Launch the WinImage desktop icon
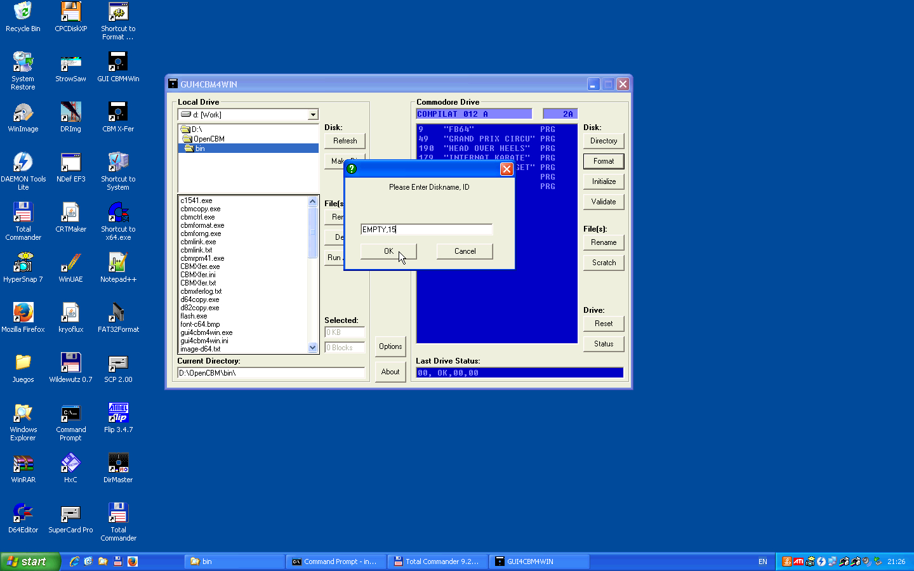 23,117
